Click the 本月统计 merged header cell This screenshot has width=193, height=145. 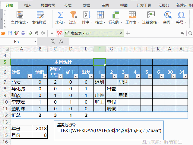[63, 62]
